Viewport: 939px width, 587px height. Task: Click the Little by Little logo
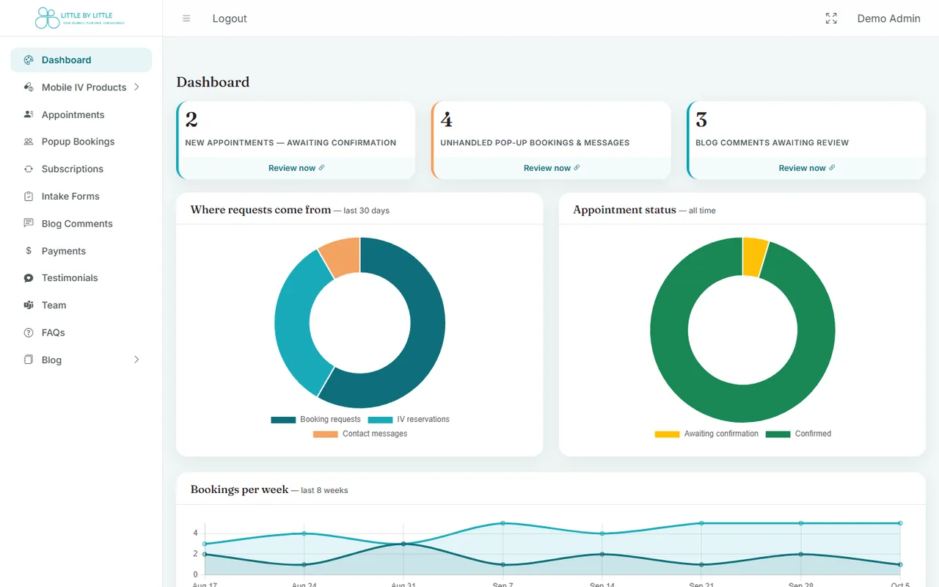[80, 18]
